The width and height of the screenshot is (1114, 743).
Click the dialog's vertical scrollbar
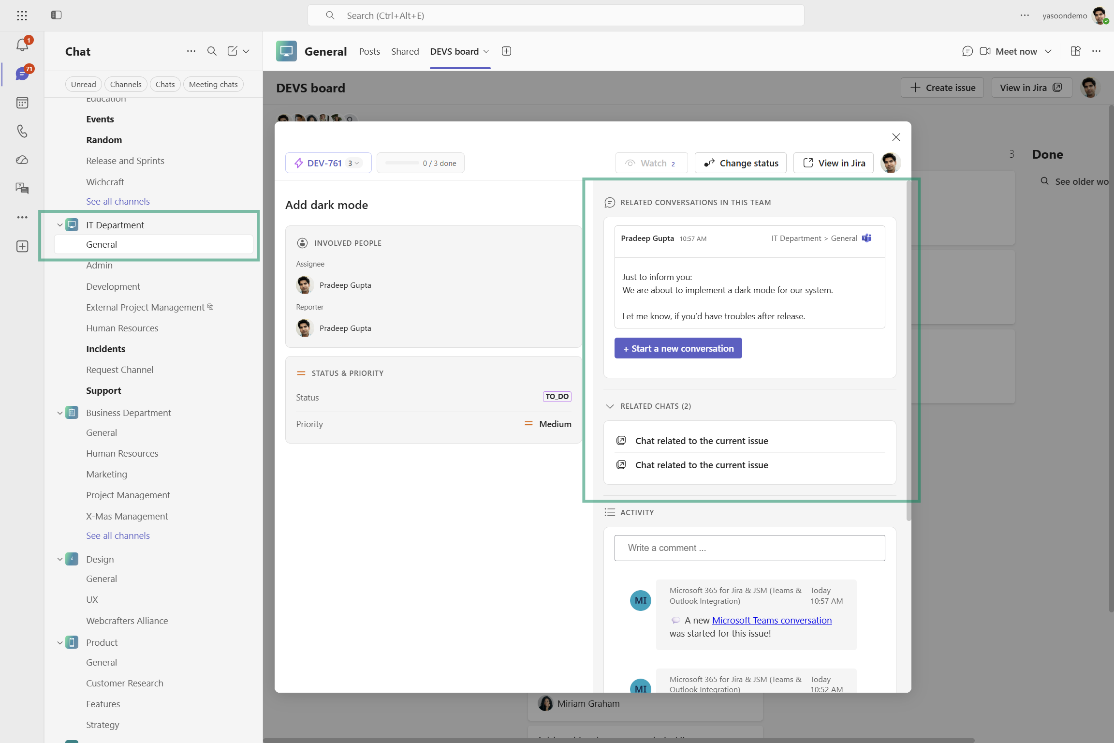(909, 351)
